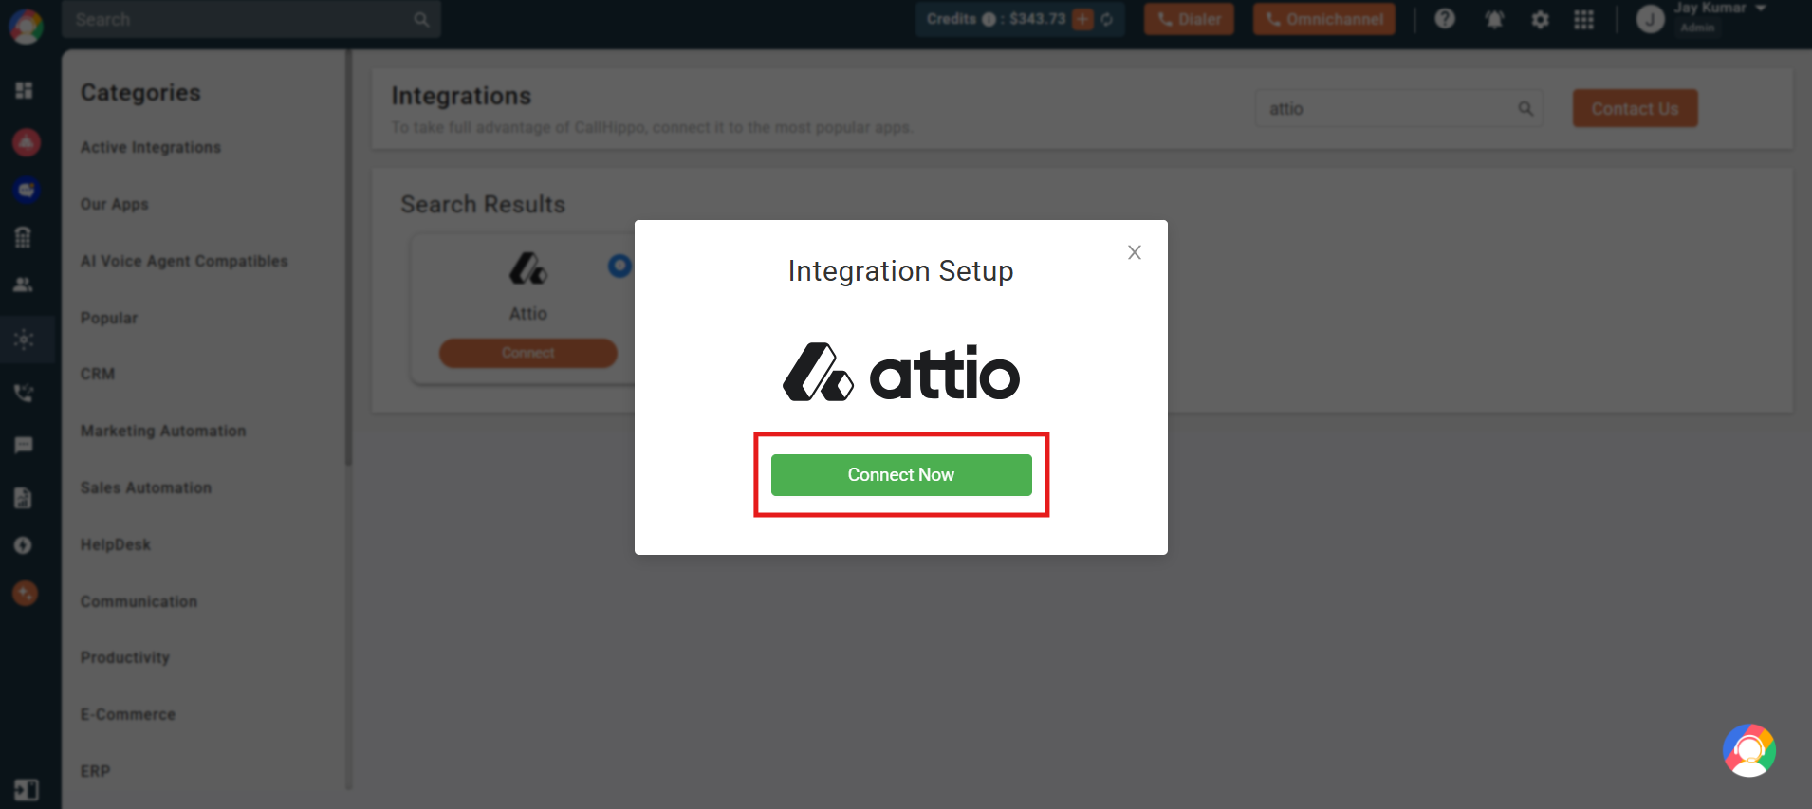This screenshot has height=809, width=1812.
Task: Select Active Integrations category
Action: coord(151,147)
